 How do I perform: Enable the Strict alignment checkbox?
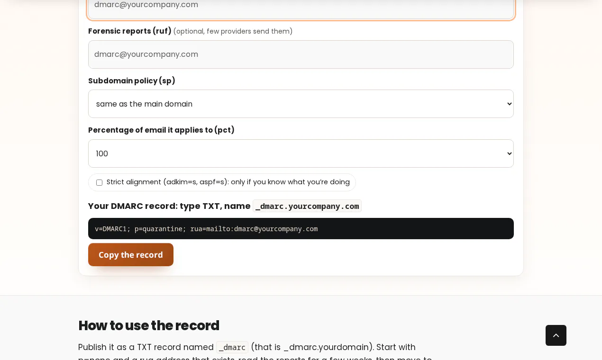100,183
